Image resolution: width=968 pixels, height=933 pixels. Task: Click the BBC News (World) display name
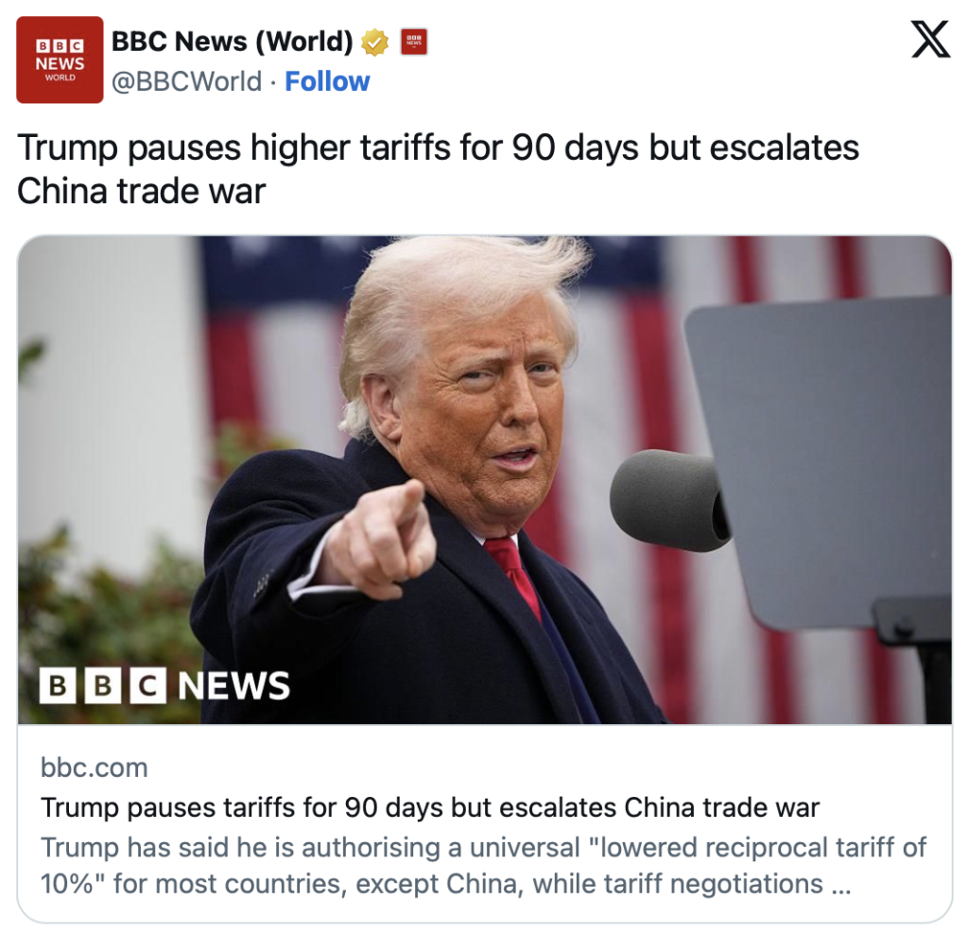pyautogui.click(x=233, y=42)
